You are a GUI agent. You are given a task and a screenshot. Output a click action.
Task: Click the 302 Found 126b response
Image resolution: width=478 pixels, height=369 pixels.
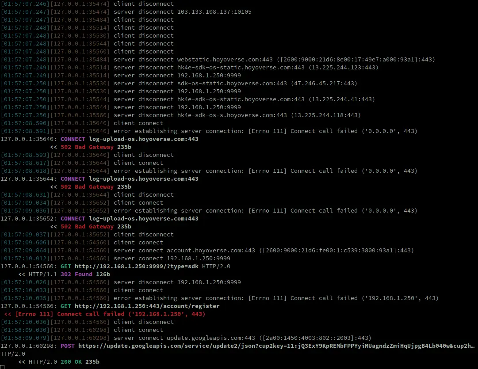tap(85, 274)
